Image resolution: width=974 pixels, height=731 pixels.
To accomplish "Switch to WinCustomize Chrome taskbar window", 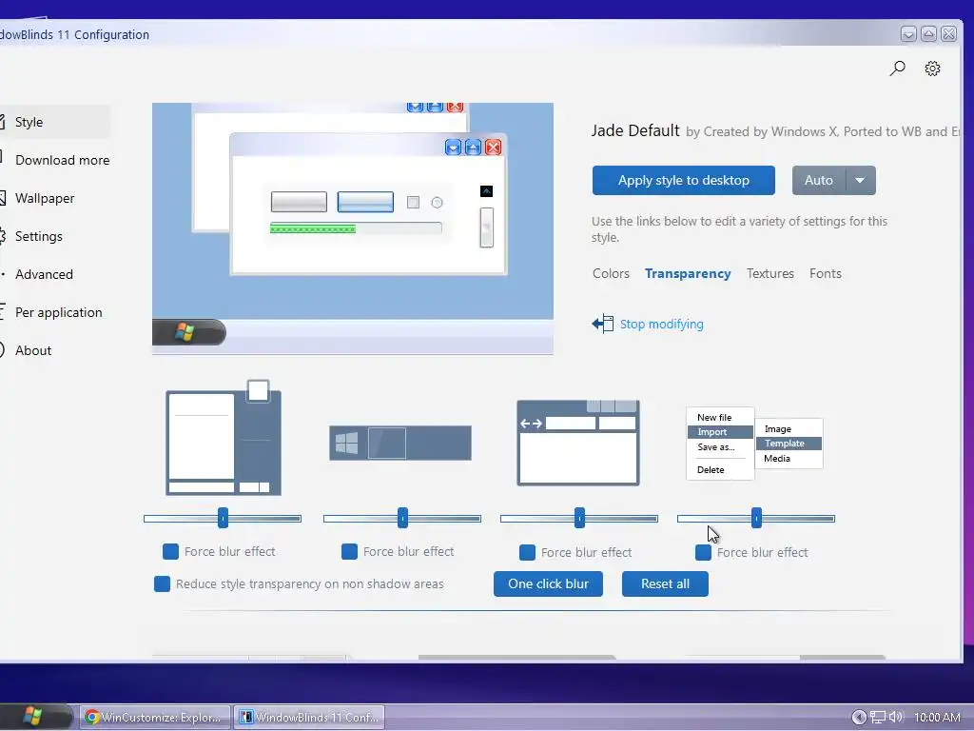I will click(x=155, y=718).
